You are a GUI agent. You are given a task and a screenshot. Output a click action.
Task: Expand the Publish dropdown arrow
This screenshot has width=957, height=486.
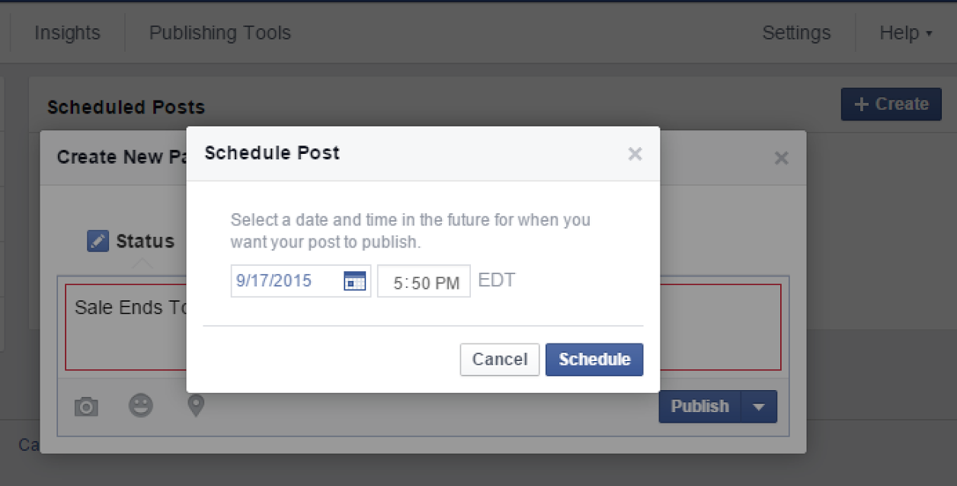(758, 407)
